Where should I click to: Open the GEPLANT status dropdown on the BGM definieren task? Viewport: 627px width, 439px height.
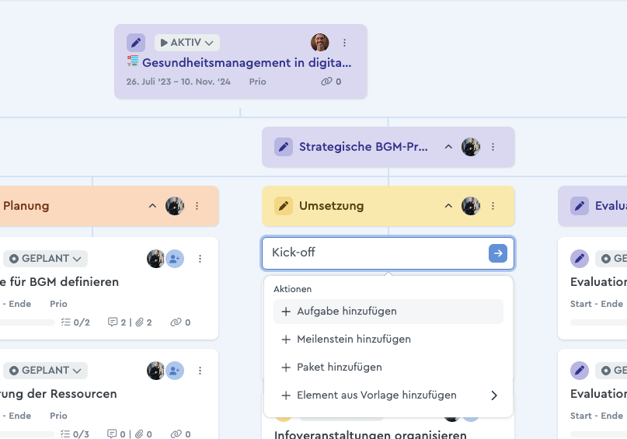[x=45, y=259]
